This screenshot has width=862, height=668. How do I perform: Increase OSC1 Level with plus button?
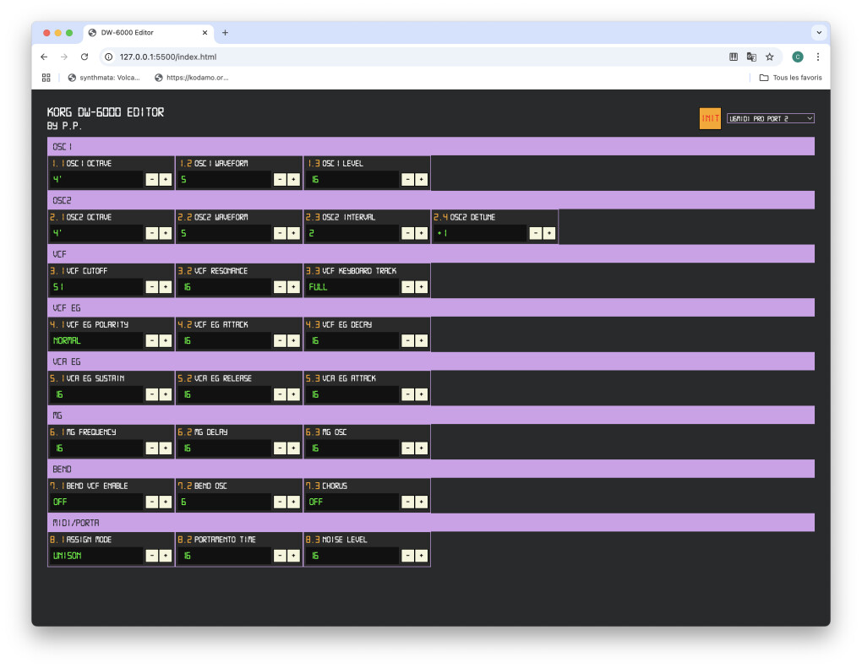click(x=422, y=180)
